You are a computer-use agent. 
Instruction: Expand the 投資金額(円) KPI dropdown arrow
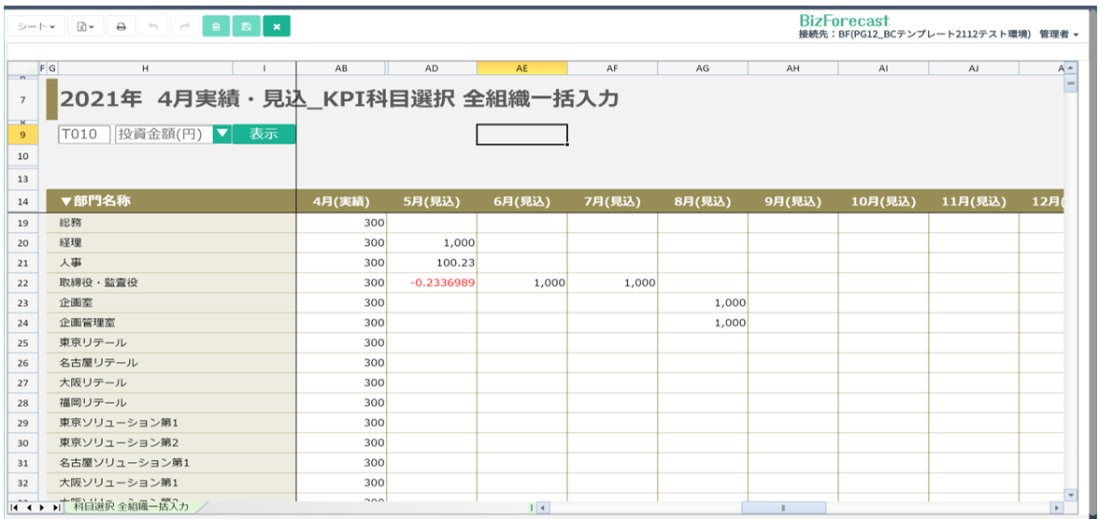[221, 134]
